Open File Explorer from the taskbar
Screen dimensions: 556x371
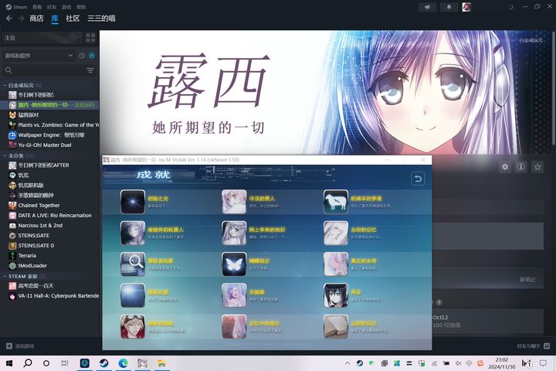(161, 363)
